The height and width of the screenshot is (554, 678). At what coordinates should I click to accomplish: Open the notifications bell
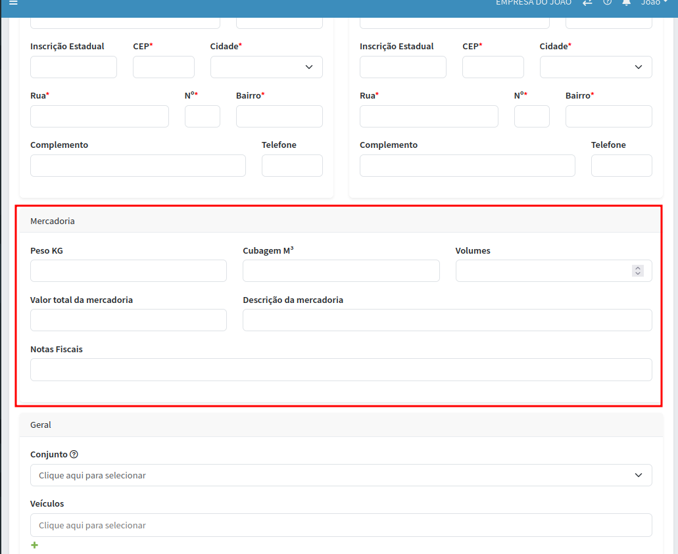626,3
